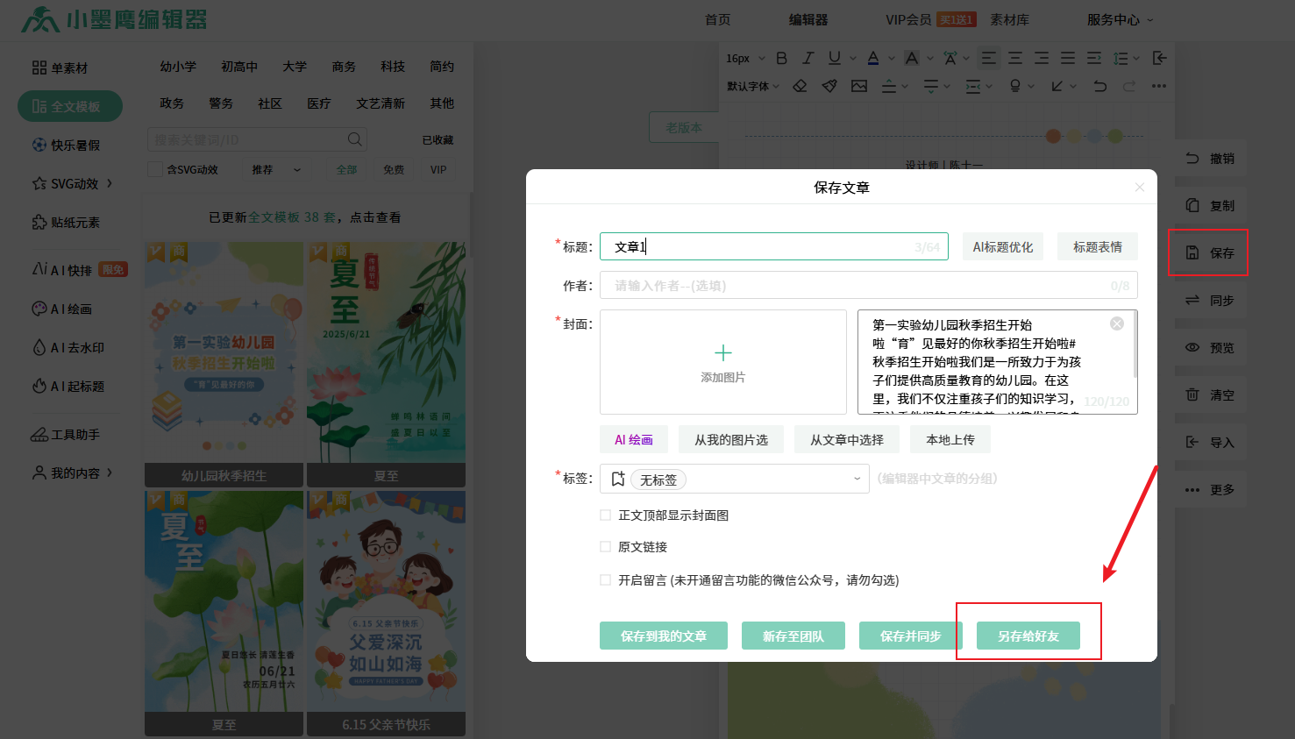Screen dimensions: 1295x739
Task: Click the text background color icon
Action: pos(912,58)
